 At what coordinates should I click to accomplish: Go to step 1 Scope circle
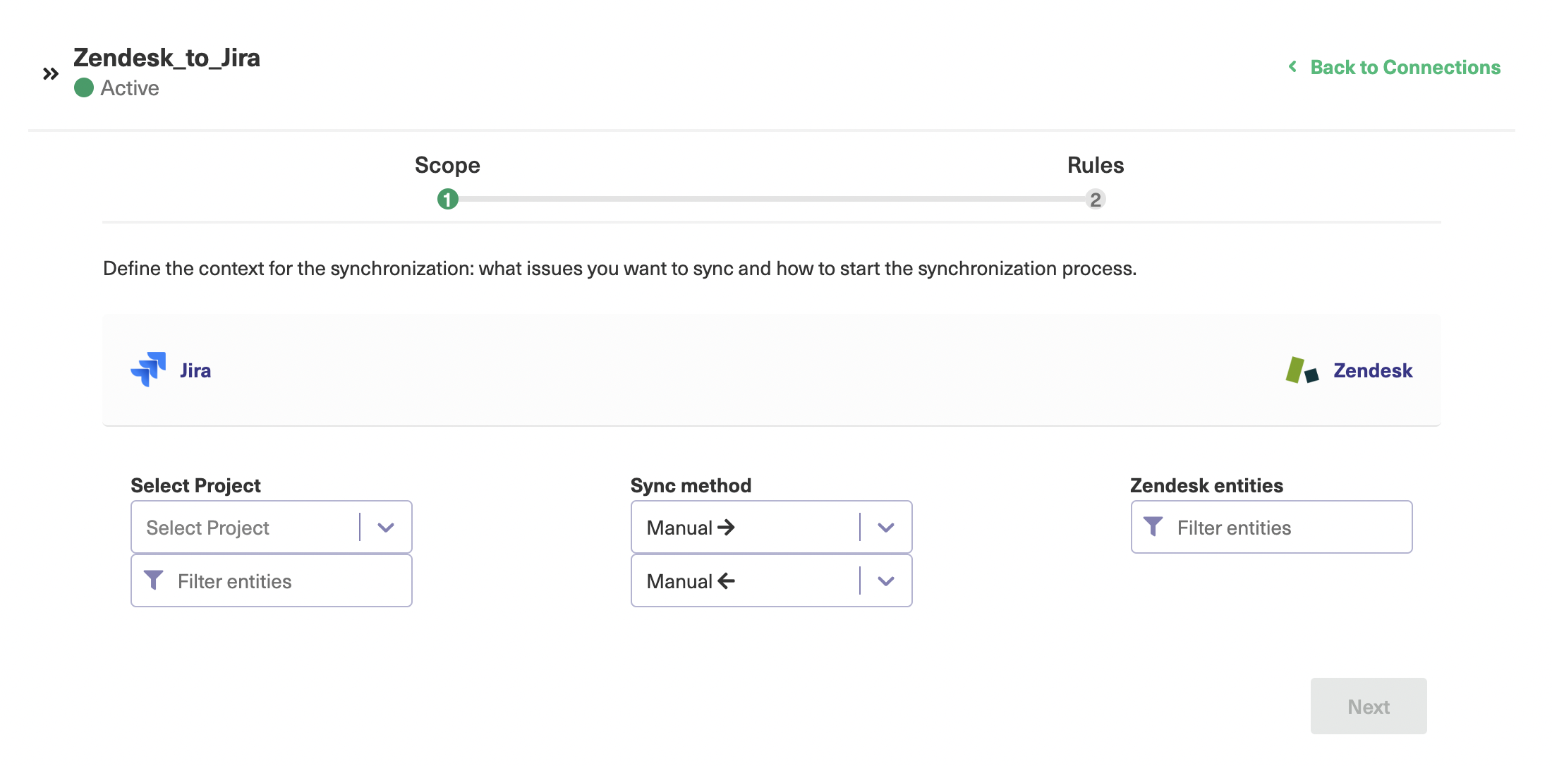448,200
